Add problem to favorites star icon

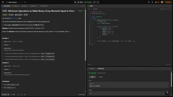tap(19, 94)
